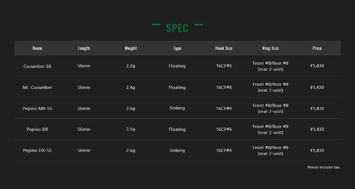Click the 2.4g weight of Mr. Cucumber
The image size is (355, 189).
tap(131, 87)
